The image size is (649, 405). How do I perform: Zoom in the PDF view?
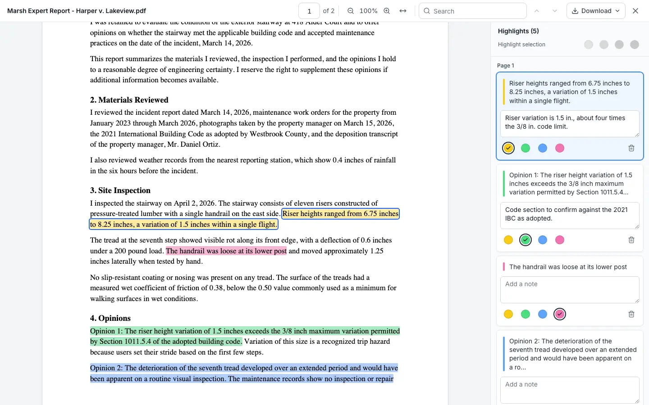click(387, 11)
